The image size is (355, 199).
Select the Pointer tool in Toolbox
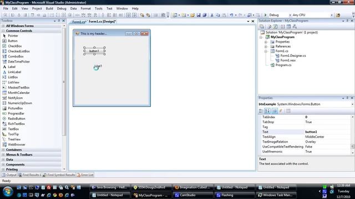point(13,35)
